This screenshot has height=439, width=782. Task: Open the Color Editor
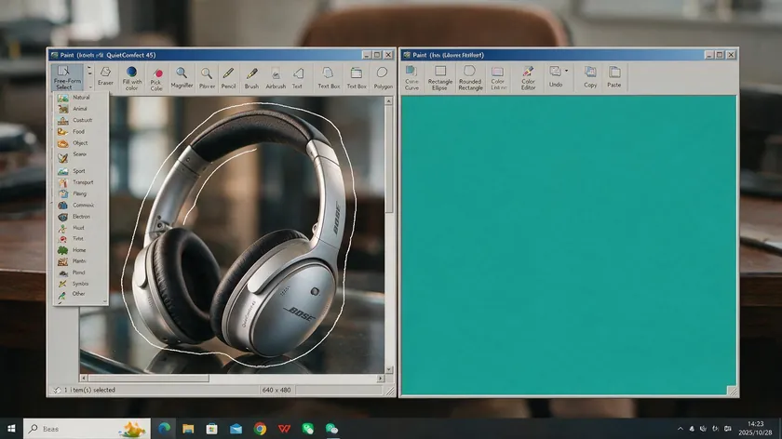pos(528,78)
